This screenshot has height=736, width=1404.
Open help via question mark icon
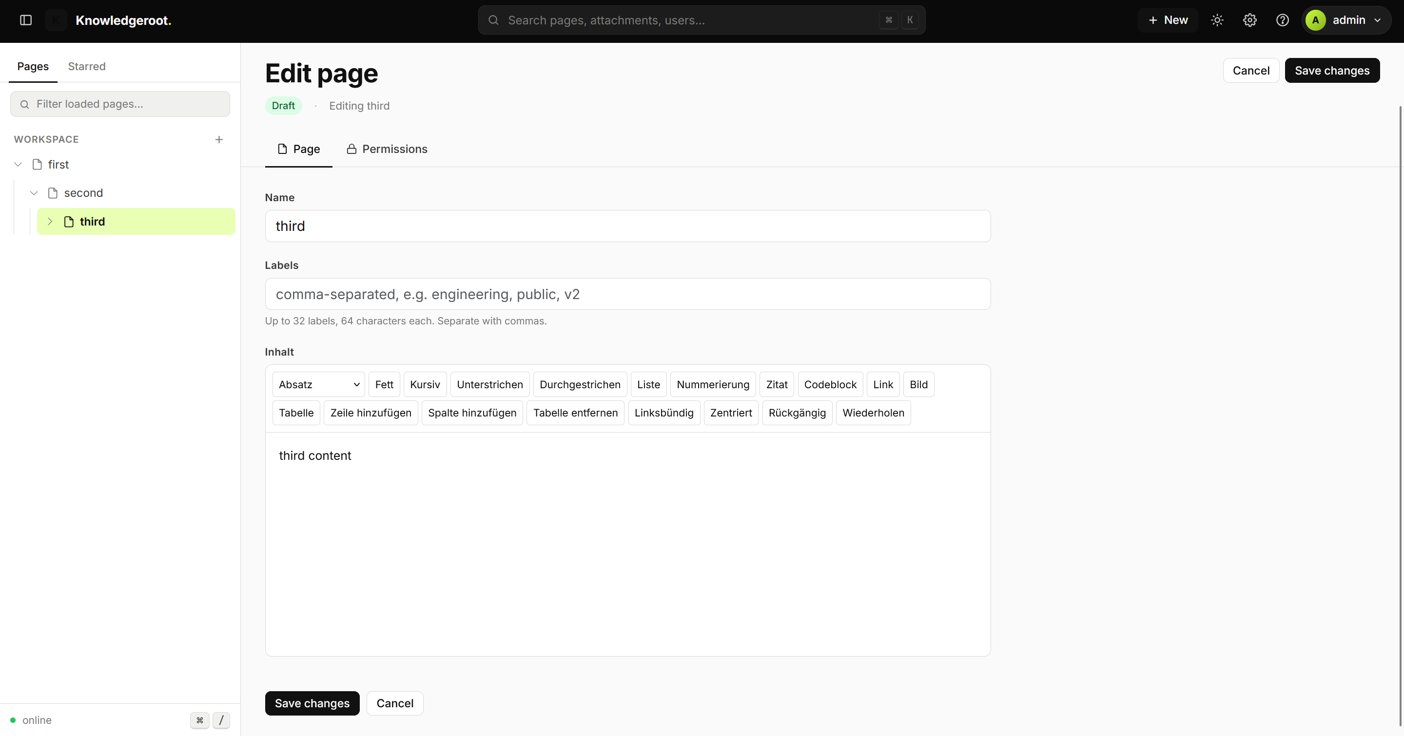tap(1283, 20)
